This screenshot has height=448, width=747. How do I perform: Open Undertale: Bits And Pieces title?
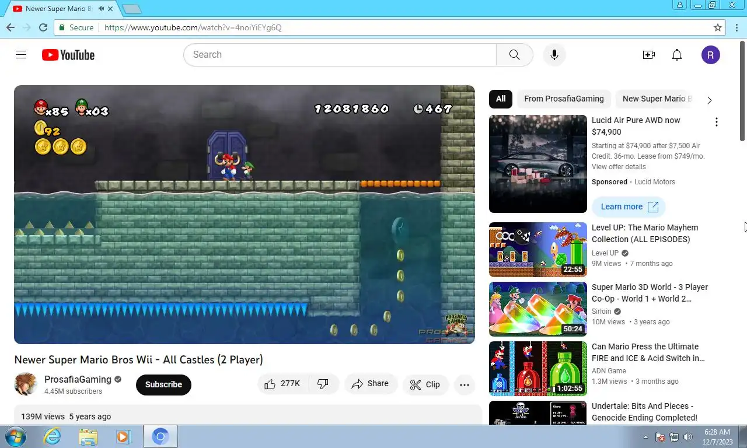coord(644,412)
